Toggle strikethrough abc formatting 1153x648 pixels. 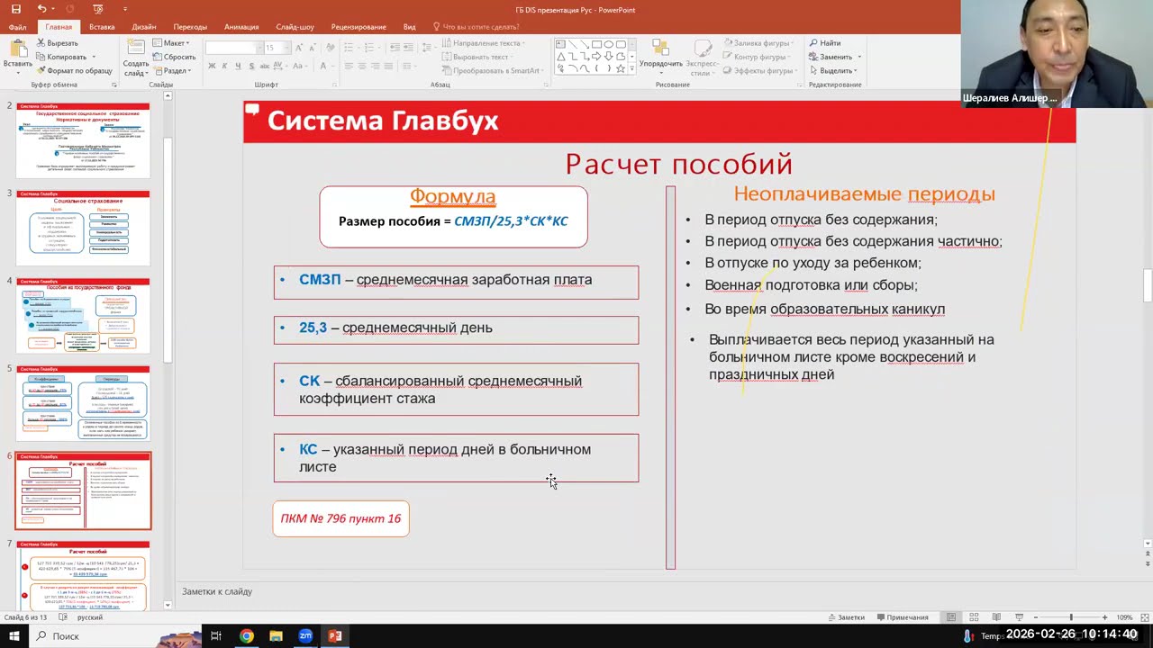[265, 66]
